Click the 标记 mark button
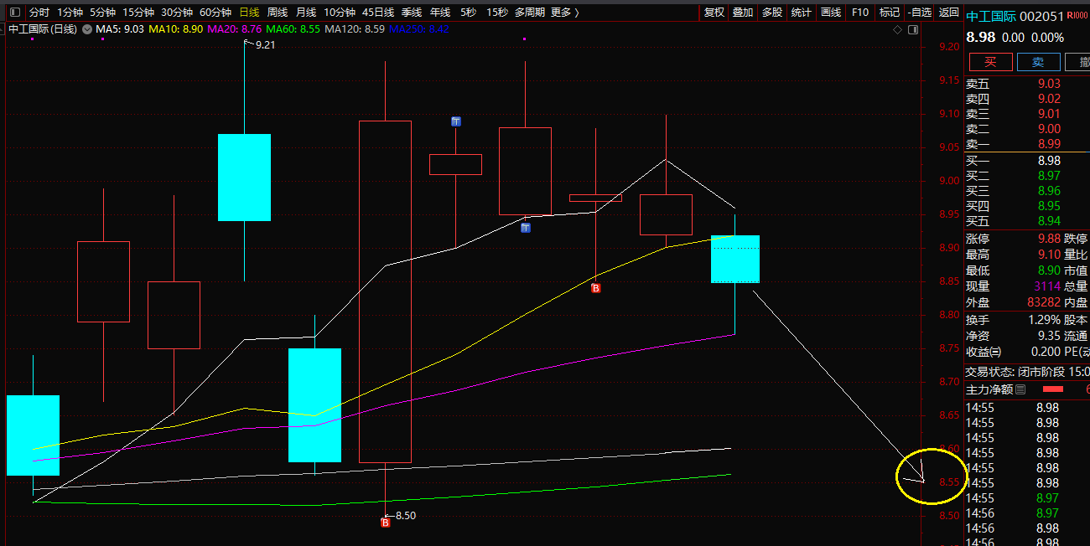This screenshot has width=1090, height=546. click(x=889, y=13)
